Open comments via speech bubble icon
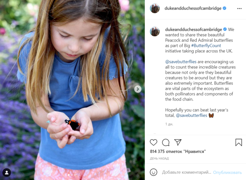Viewport: 246px width, 180px height. (x=166, y=142)
